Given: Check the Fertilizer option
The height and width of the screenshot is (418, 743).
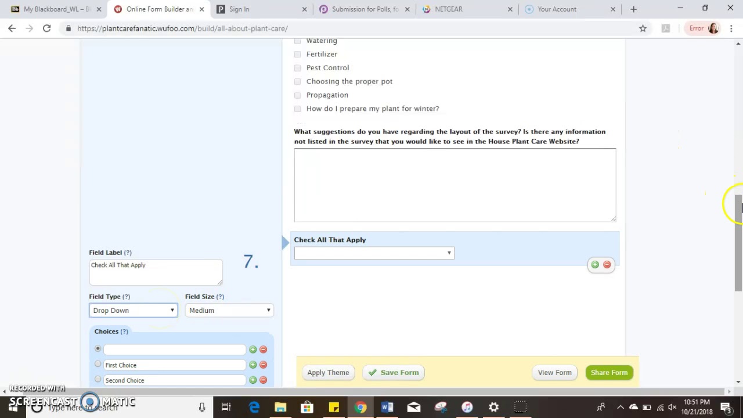Looking at the screenshot, I should (298, 54).
